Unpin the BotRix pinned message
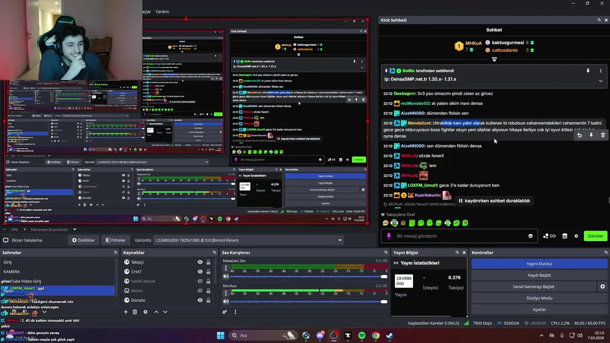The width and height of the screenshot is (610, 343). click(588, 71)
